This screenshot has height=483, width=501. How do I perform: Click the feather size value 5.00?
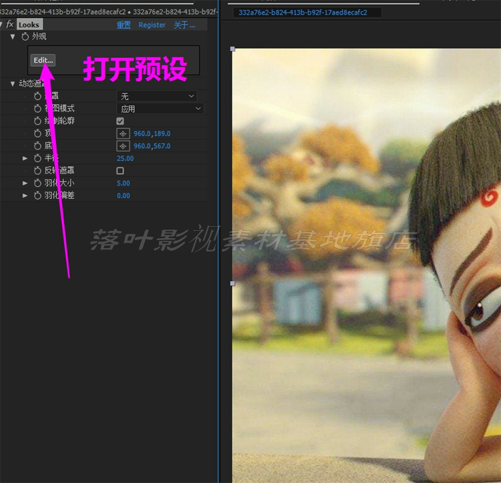[124, 183]
